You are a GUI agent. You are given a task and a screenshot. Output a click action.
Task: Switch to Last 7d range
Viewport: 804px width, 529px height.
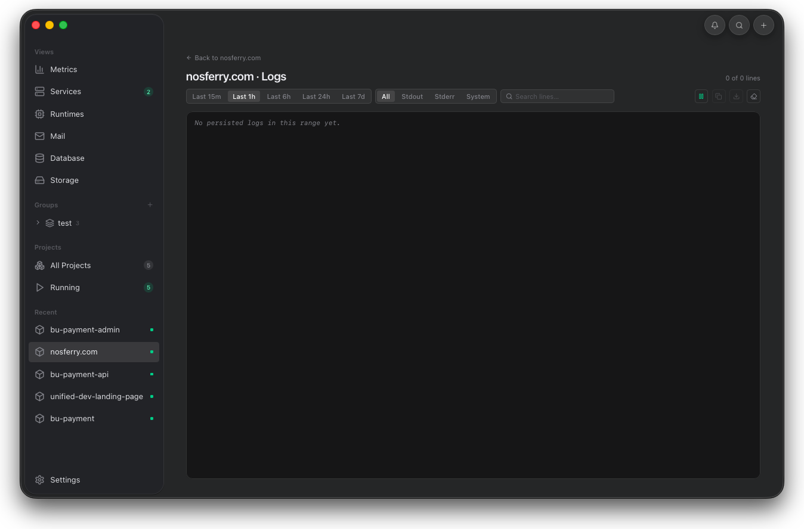[353, 97]
